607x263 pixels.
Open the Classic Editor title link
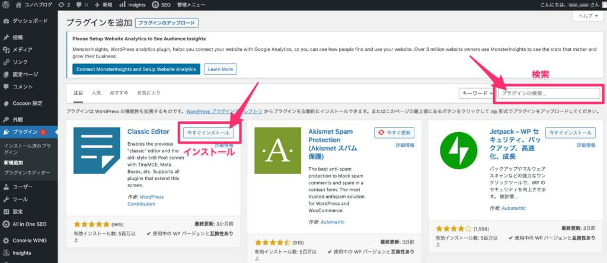[x=148, y=131]
